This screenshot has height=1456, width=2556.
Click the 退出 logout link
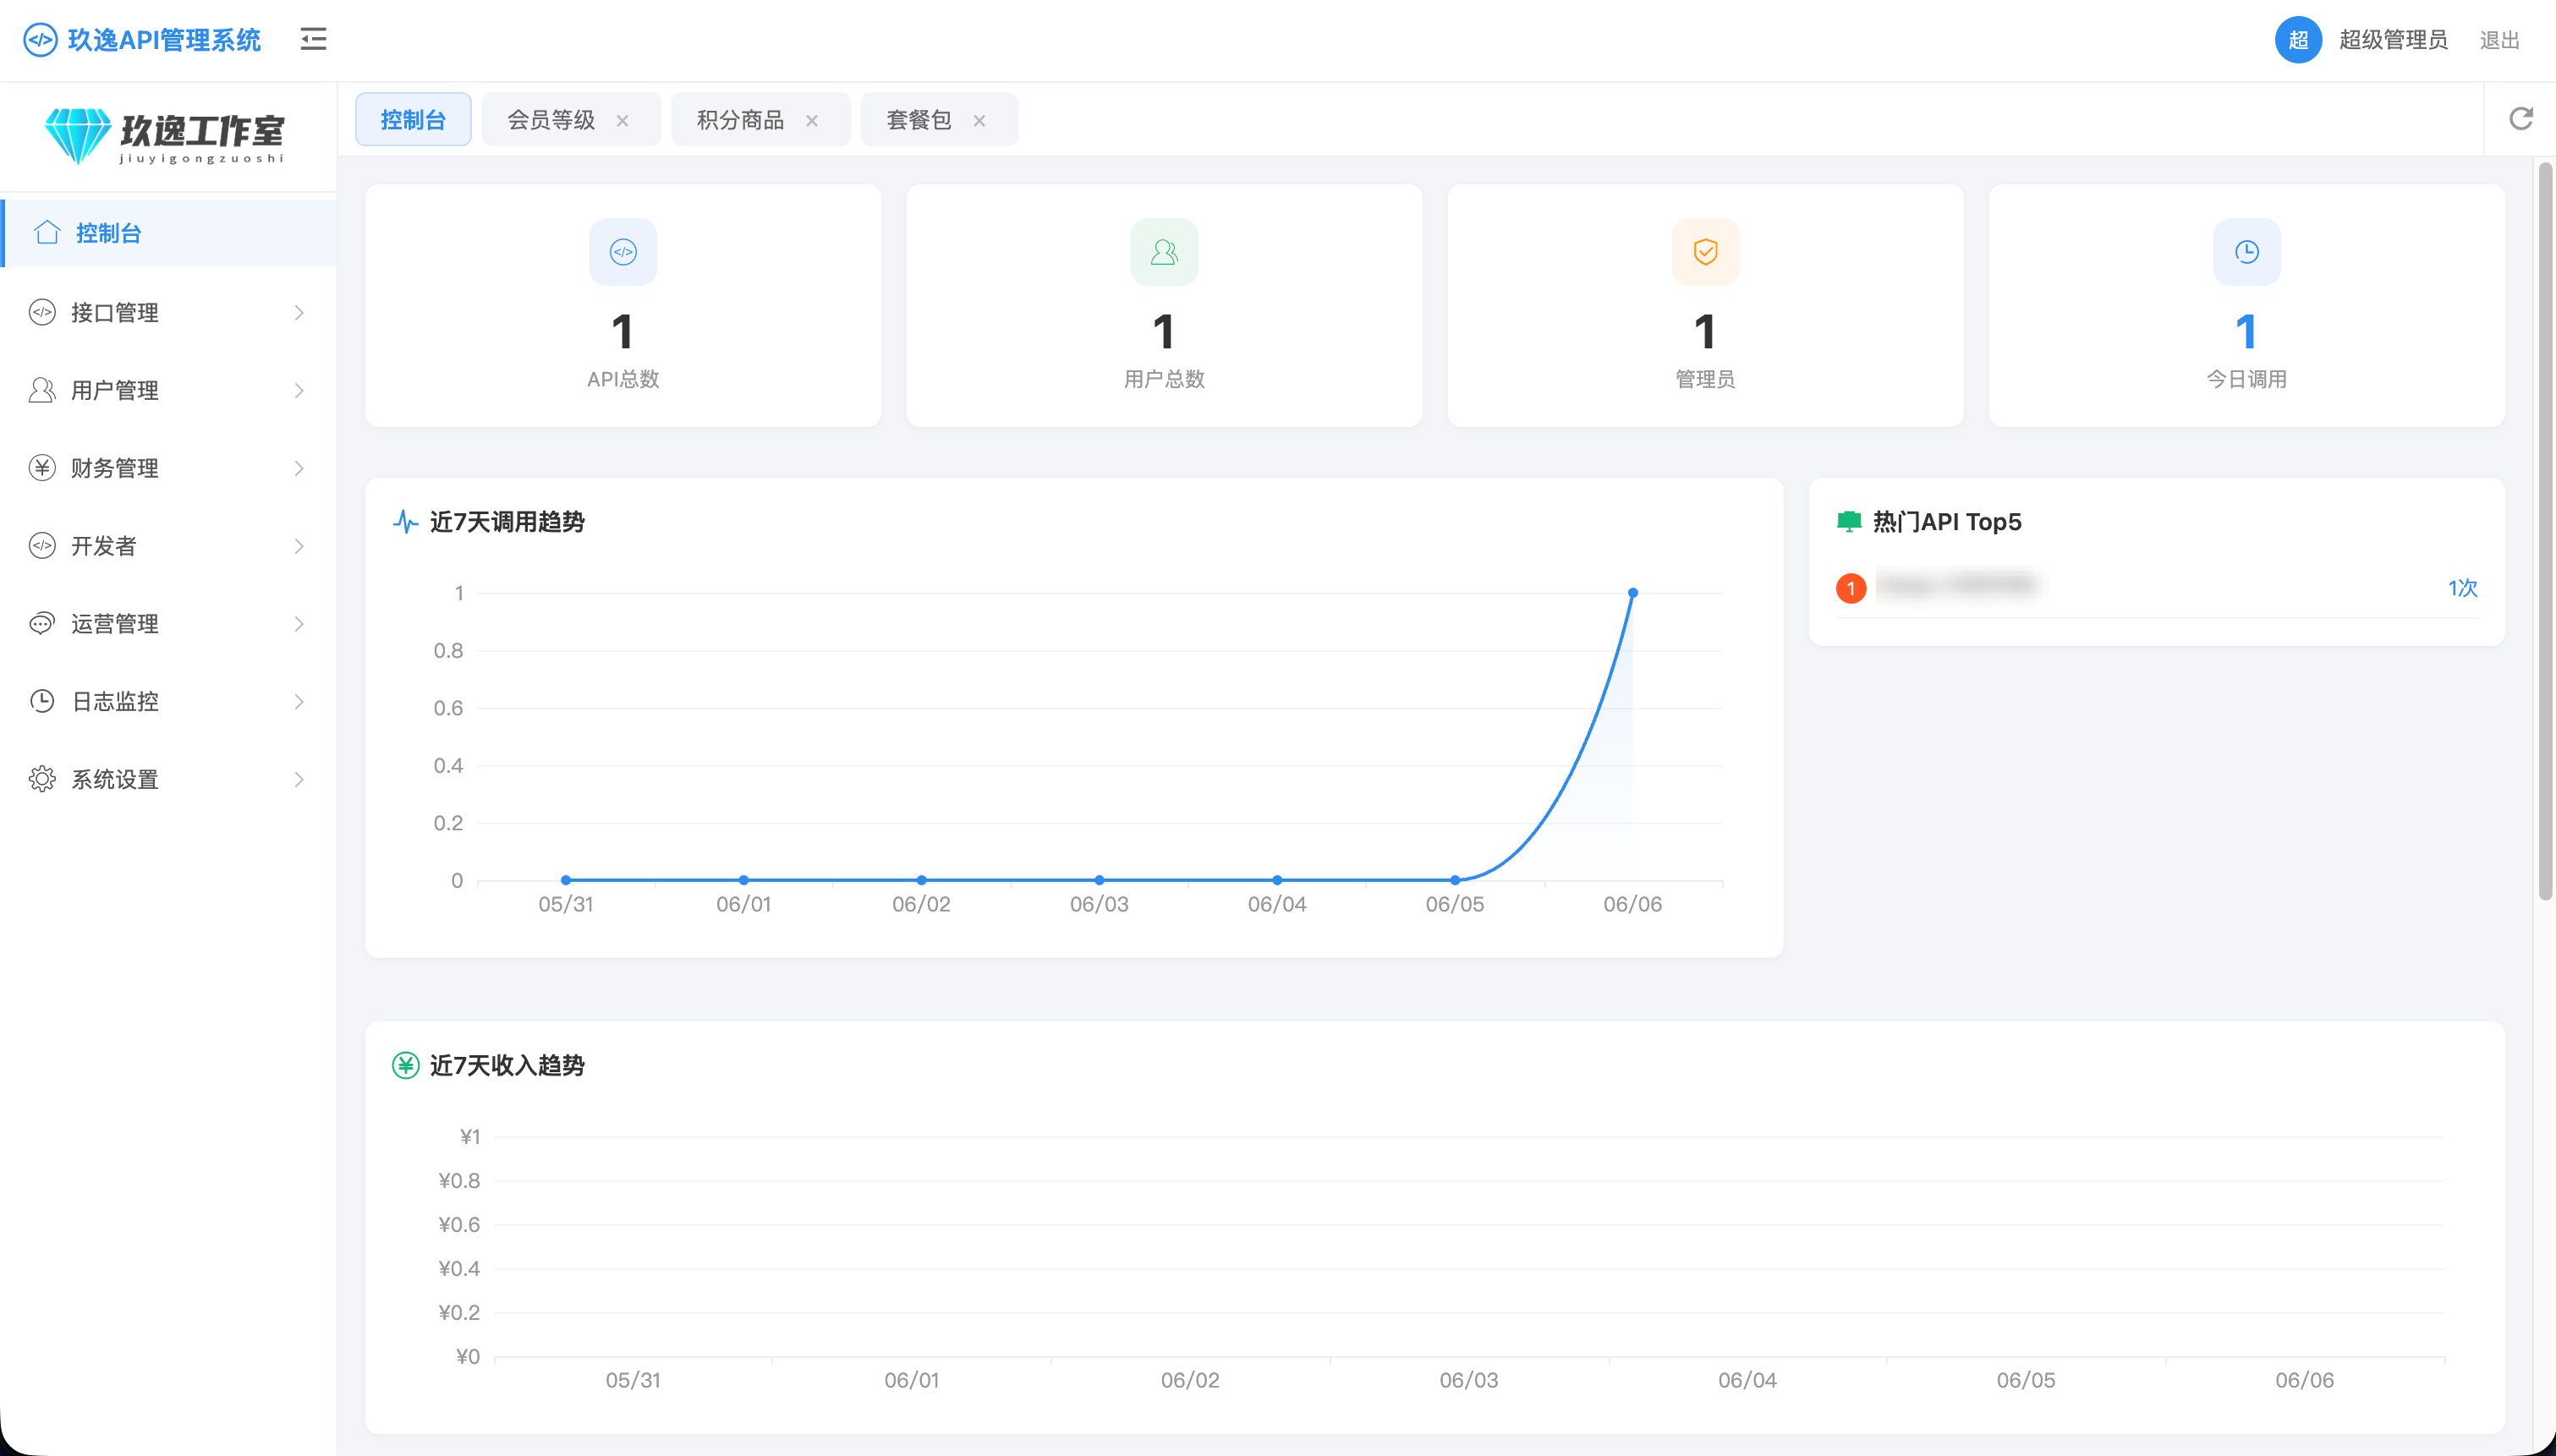2498,40
